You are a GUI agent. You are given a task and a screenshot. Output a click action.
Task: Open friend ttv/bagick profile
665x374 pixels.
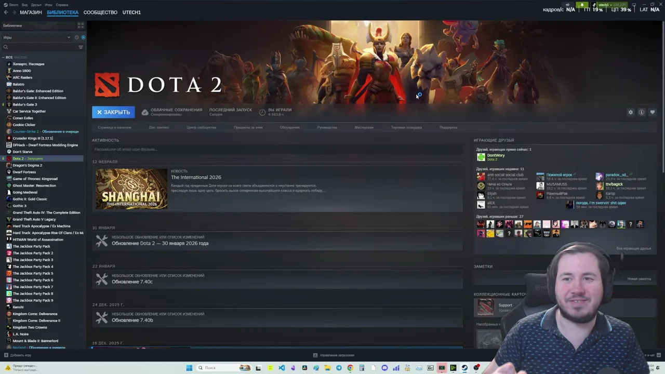pos(614,184)
